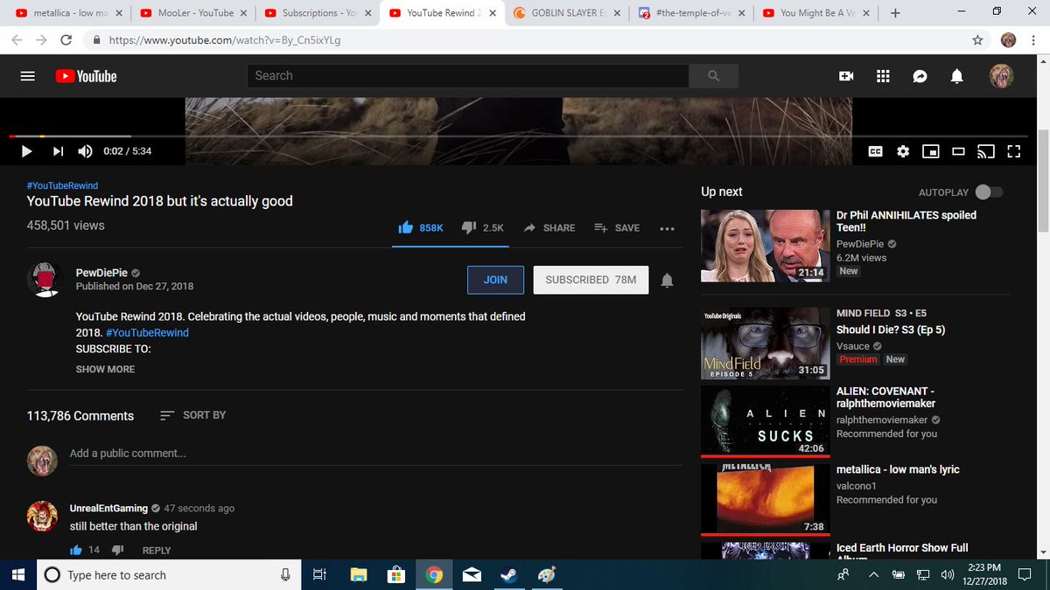Click the search magnifier button
Image resolution: width=1050 pixels, height=590 pixels.
pyautogui.click(x=713, y=76)
